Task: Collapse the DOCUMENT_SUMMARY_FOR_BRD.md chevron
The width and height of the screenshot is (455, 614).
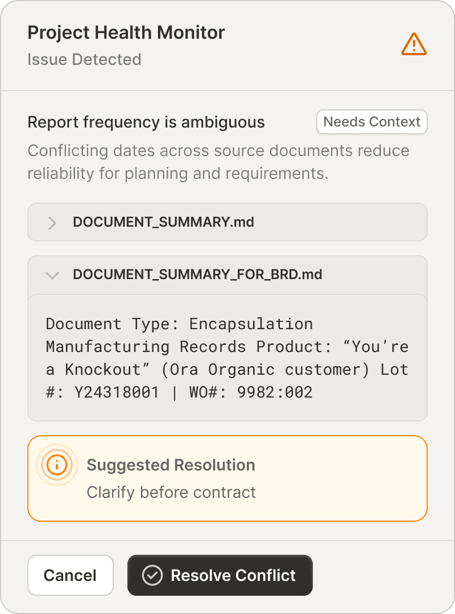Action: [x=52, y=275]
